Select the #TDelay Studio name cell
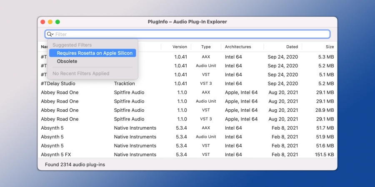The image size is (375, 187). click(58, 84)
